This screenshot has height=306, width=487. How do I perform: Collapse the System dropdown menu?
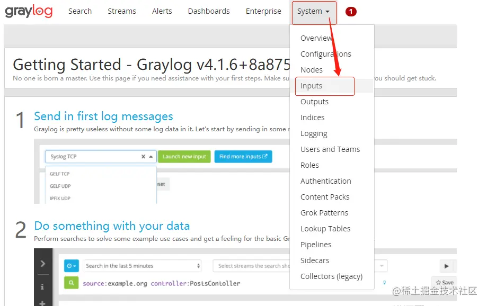[314, 12]
